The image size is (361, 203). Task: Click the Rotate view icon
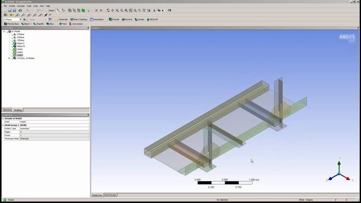[108, 11]
